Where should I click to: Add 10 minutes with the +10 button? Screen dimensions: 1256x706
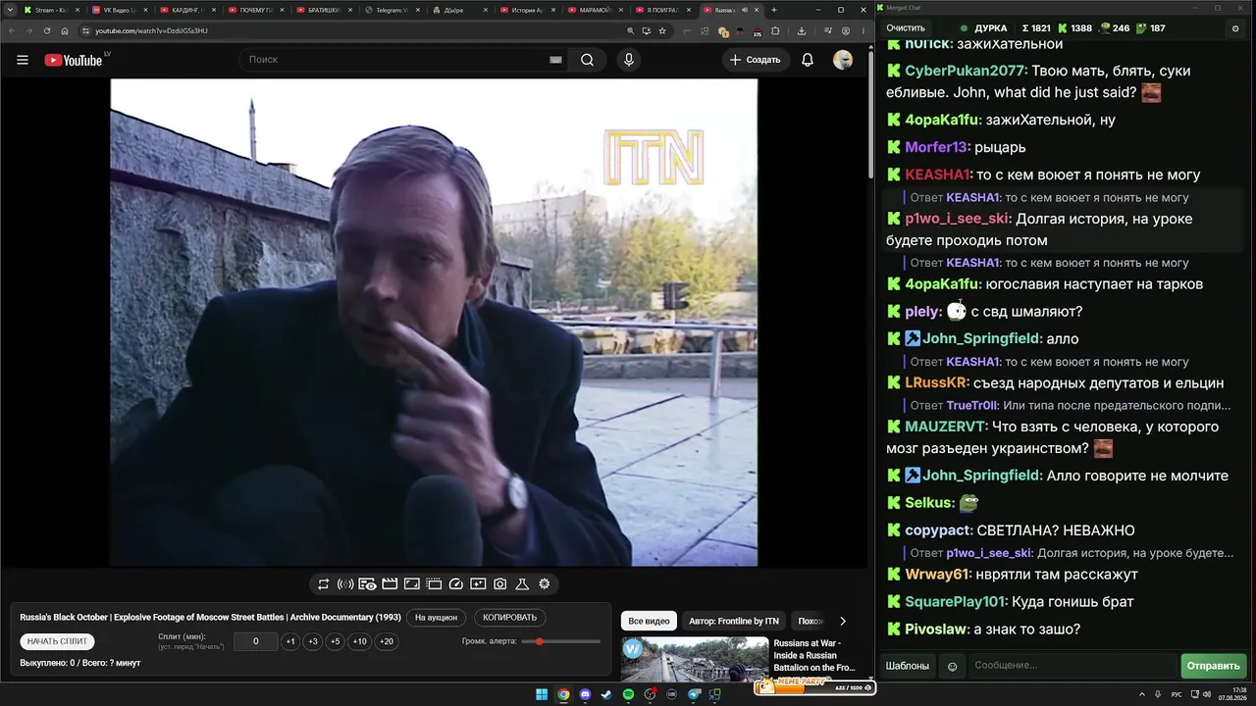click(360, 641)
